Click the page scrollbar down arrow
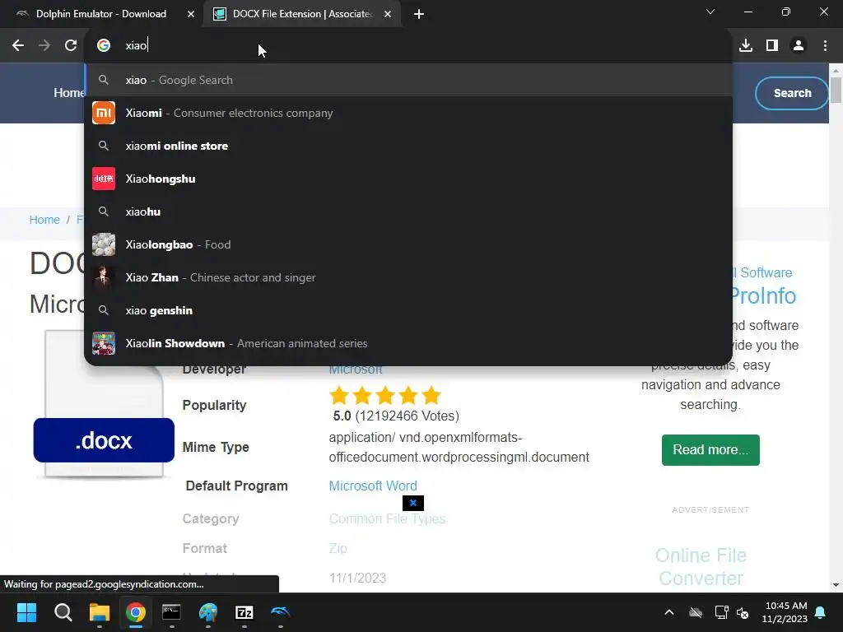Image resolution: width=843 pixels, height=632 pixels. pos(836,585)
